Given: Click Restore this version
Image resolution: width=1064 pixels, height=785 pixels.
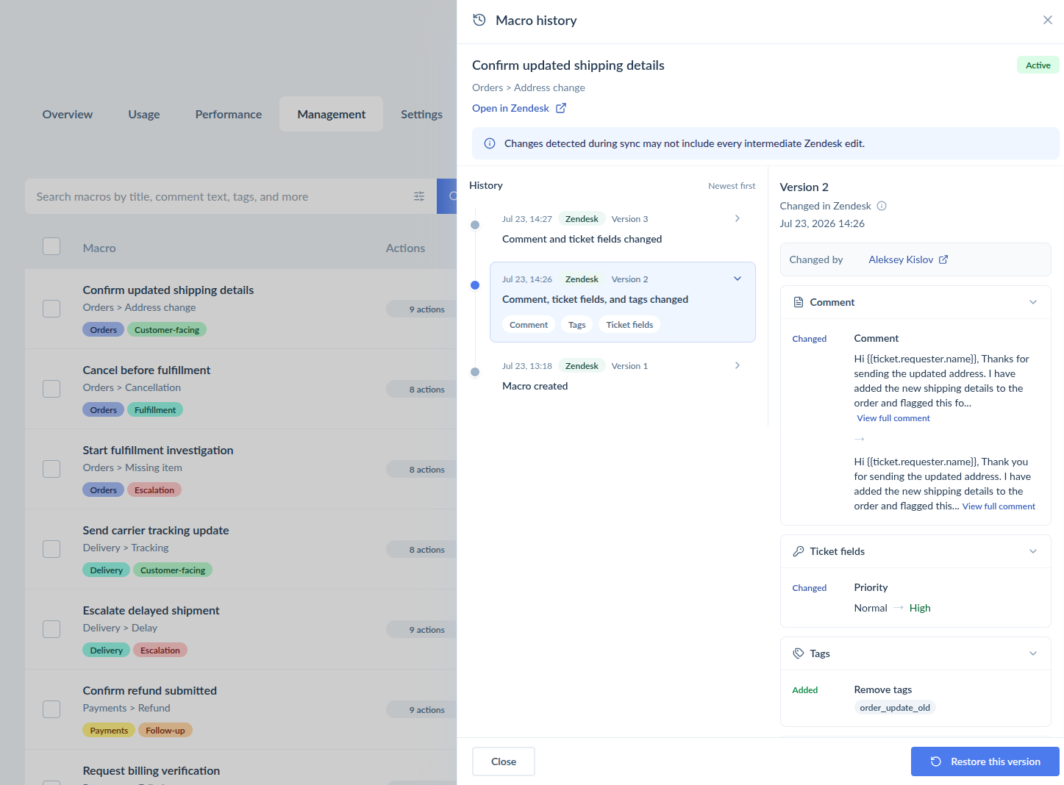Looking at the screenshot, I should pyautogui.click(x=985, y=761).
